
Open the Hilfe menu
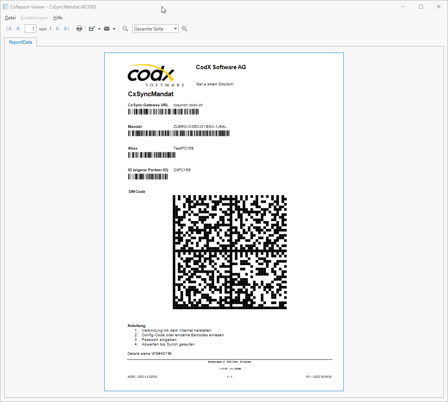pyautogui.click(x=58, y=17)
